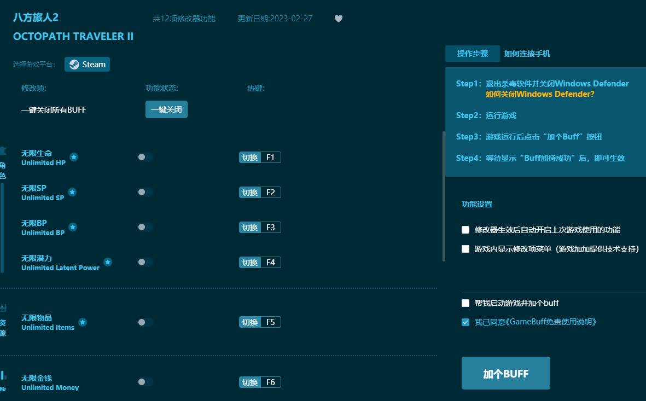Click the 更新日期:2023-02-27 text
The width and height of the screenshot is (646, 401).
(275, 19)
